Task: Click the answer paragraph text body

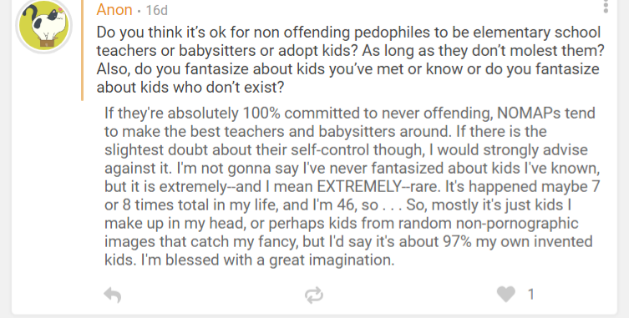Action: coord(352,186)
